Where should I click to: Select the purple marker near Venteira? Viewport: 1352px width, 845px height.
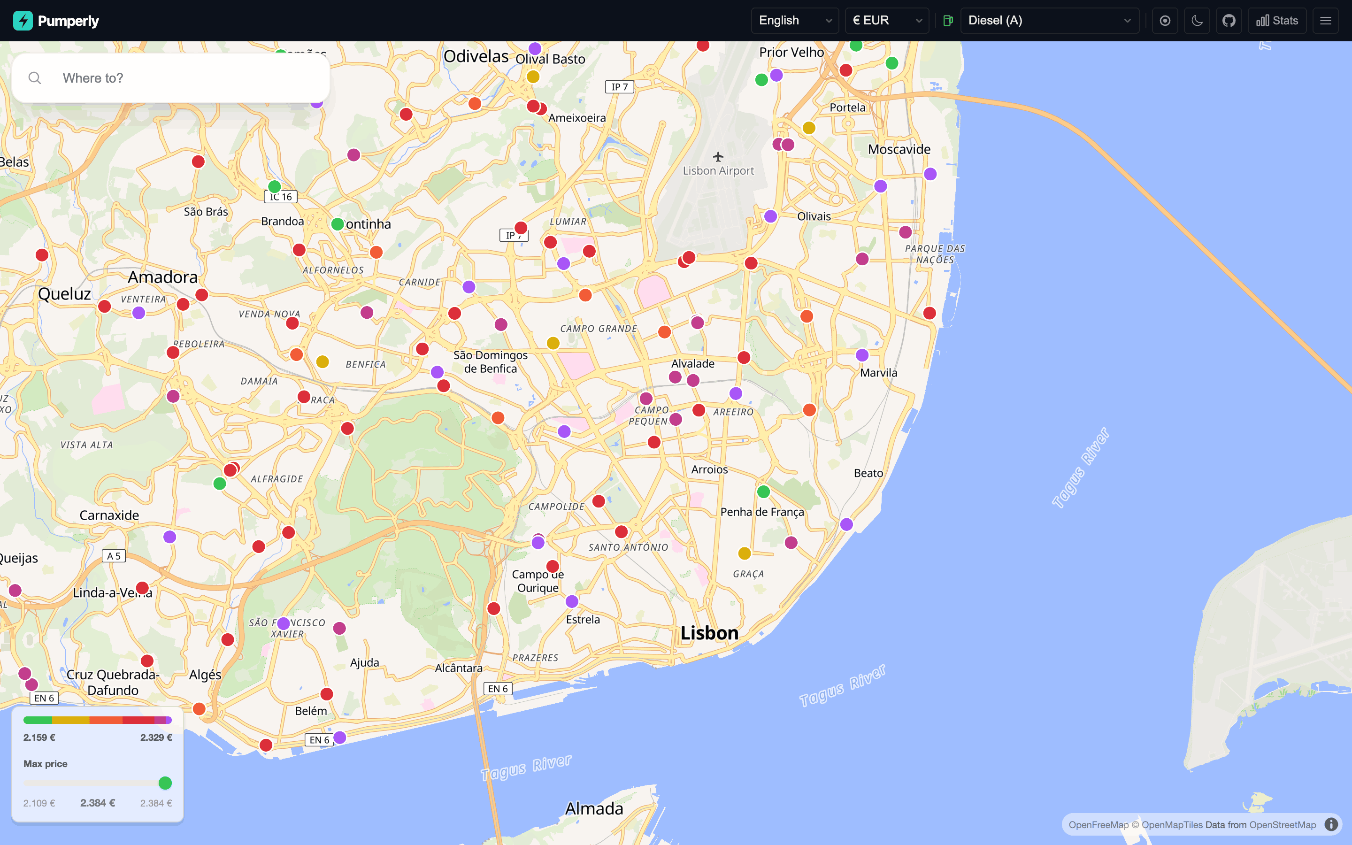[x=138, y=313]
